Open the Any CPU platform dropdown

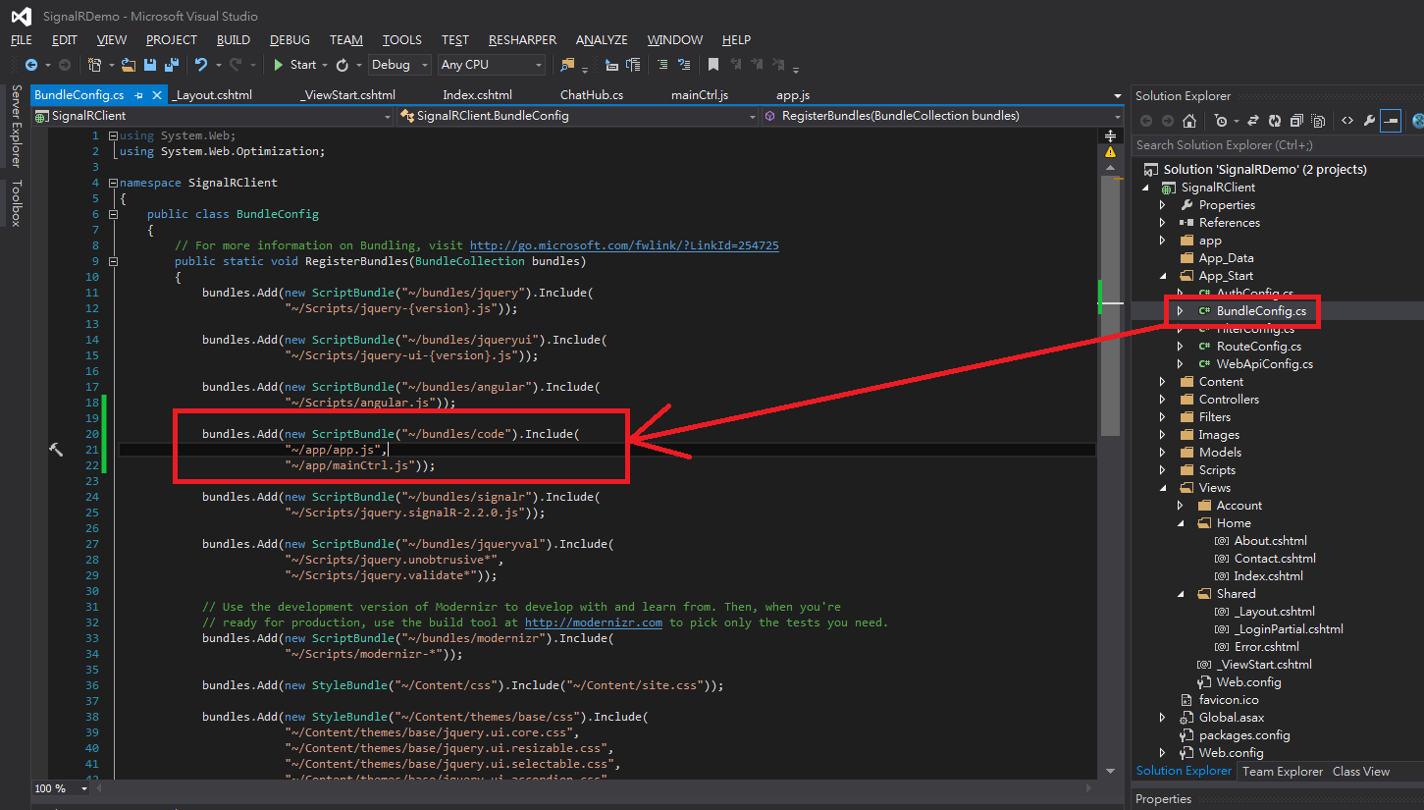491,65
